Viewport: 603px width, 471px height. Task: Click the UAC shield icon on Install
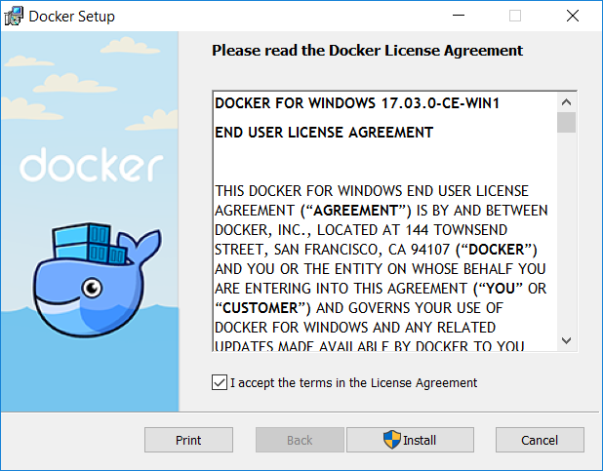coord(392,440)
